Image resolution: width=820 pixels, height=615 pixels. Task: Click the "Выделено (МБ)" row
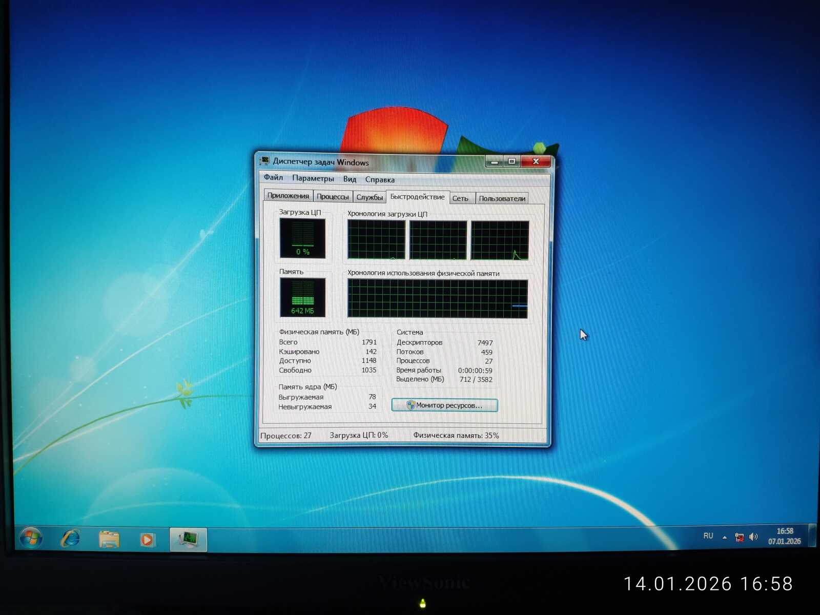(x=444, y=379)
